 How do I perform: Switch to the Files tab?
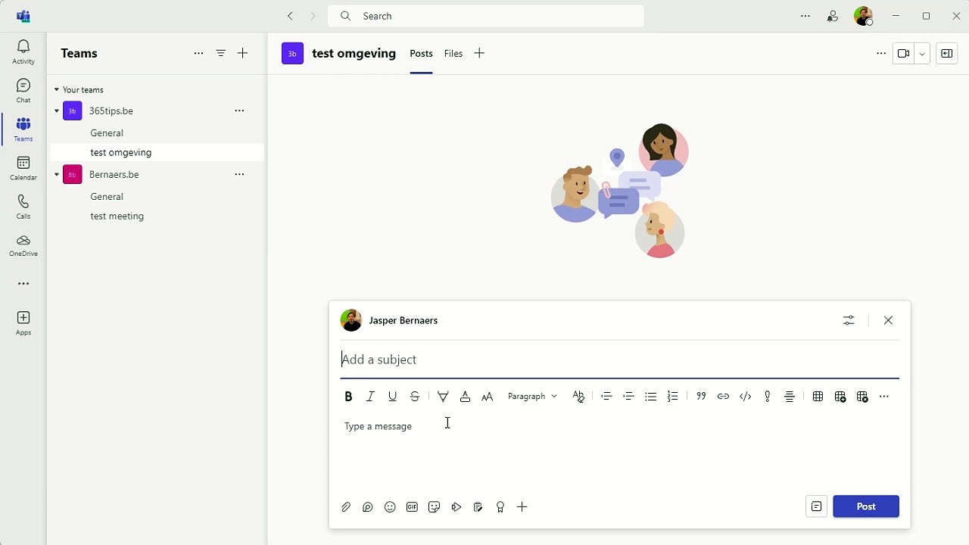[x=453, y=53]
